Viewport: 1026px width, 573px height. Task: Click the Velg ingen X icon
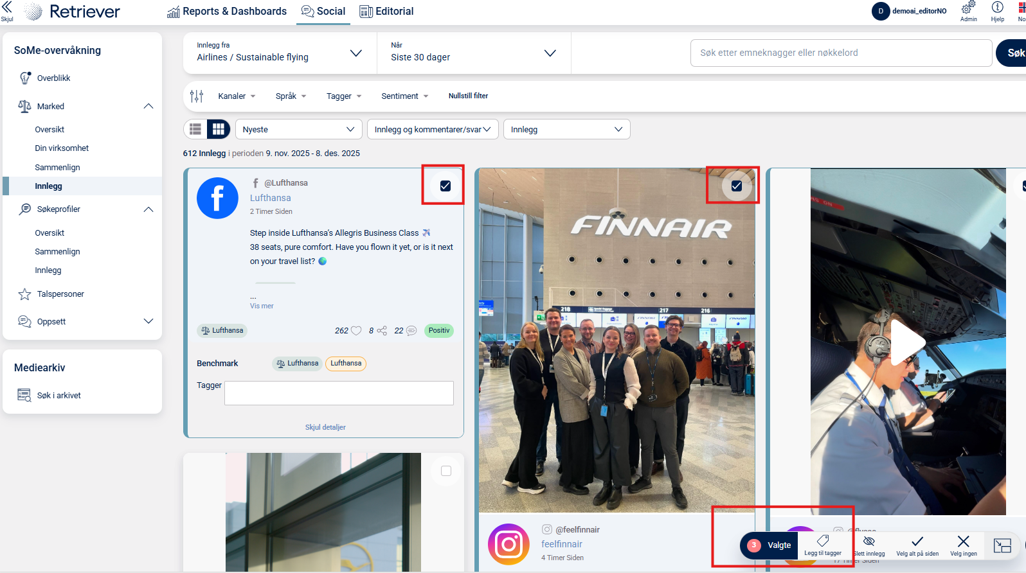963,542
